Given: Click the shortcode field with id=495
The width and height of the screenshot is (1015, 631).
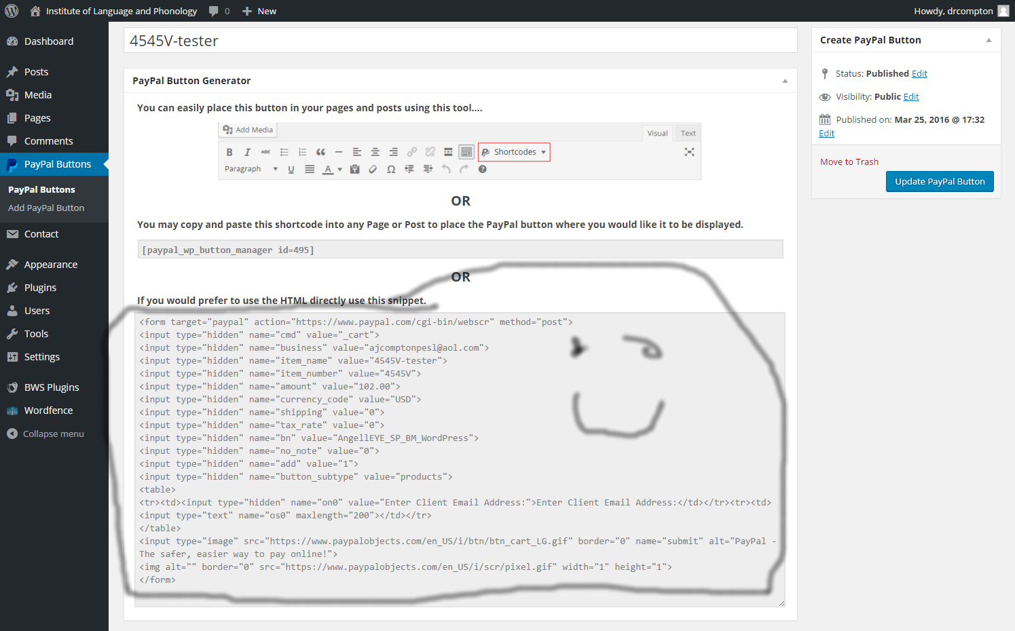Looking at the screenshot, I should tap(460, 250).
